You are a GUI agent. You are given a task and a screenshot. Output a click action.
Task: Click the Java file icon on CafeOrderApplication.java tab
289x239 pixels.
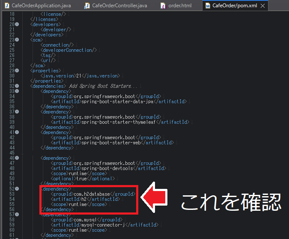click(7, 6)
